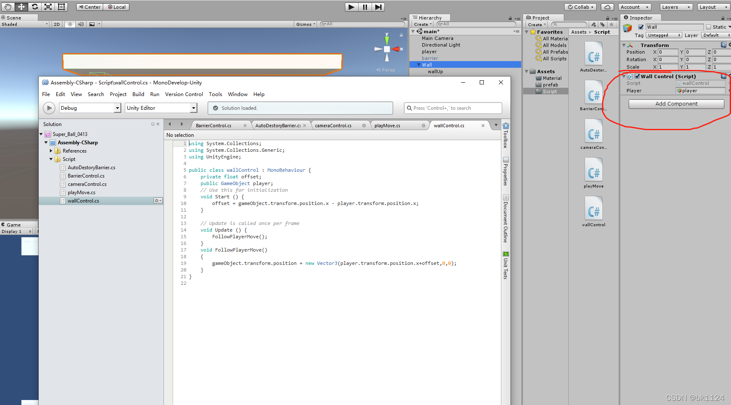Open MonoDevelop File menu

pos(46,94)
